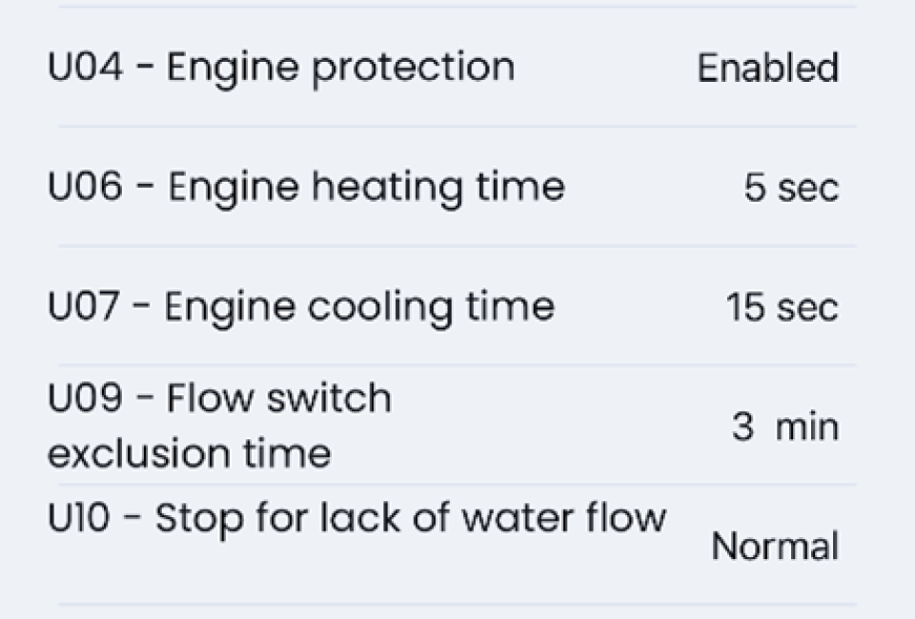
Task: Open U09 Flow switch exclusion time
Action: [219, 425]
